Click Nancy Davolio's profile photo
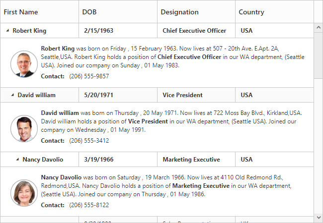This screenshot has height=223, width=323. 24,193
